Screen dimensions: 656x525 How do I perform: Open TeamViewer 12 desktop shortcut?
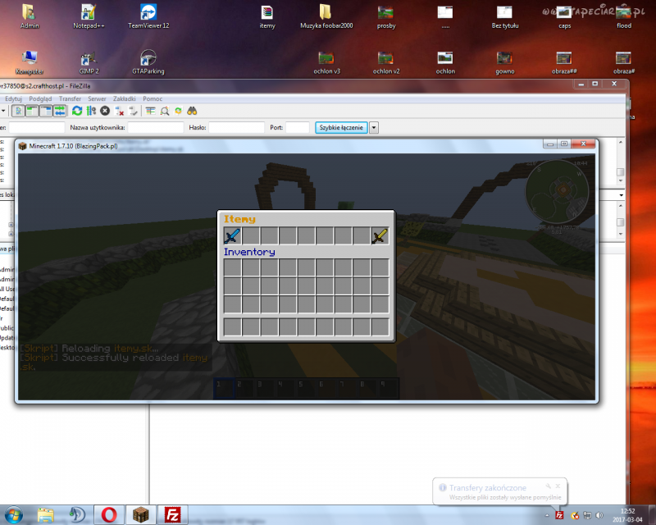coord(148,16)
